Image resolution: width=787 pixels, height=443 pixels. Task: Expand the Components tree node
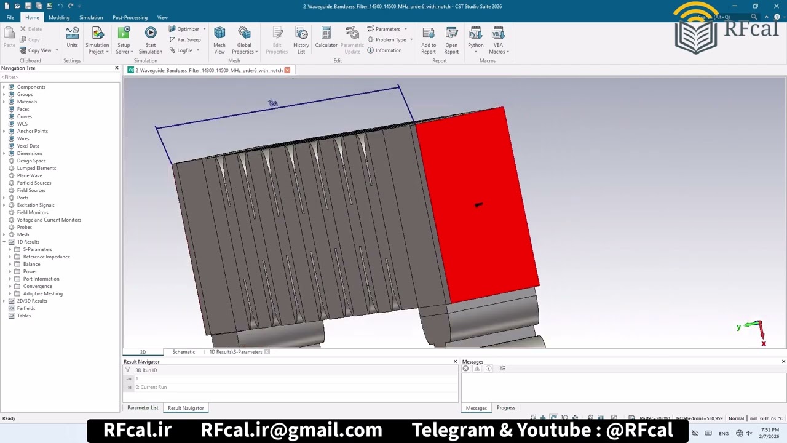pyautogui.click(x=4, y=87)
